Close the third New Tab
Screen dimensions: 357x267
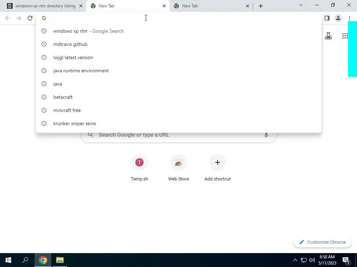click(x=248, y=6)
